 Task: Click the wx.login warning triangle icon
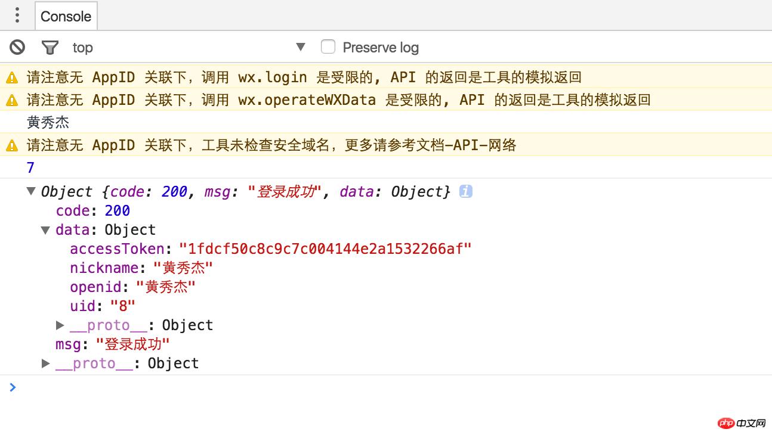click(x=11, y=77)
